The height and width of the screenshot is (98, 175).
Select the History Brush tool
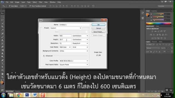coord(2,44)
